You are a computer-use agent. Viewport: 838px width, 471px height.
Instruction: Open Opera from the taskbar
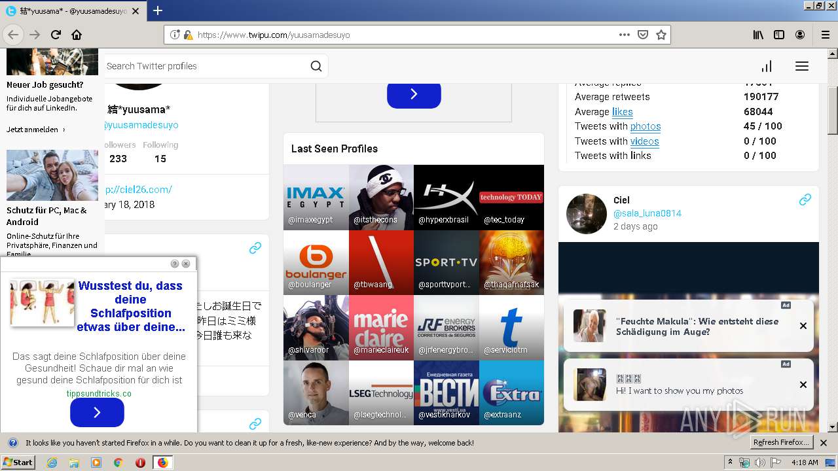(x=140, y=462)
